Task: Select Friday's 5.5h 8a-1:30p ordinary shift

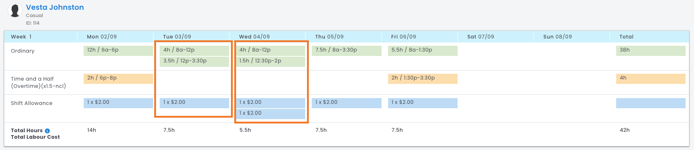Action: [x=422, y=50]
